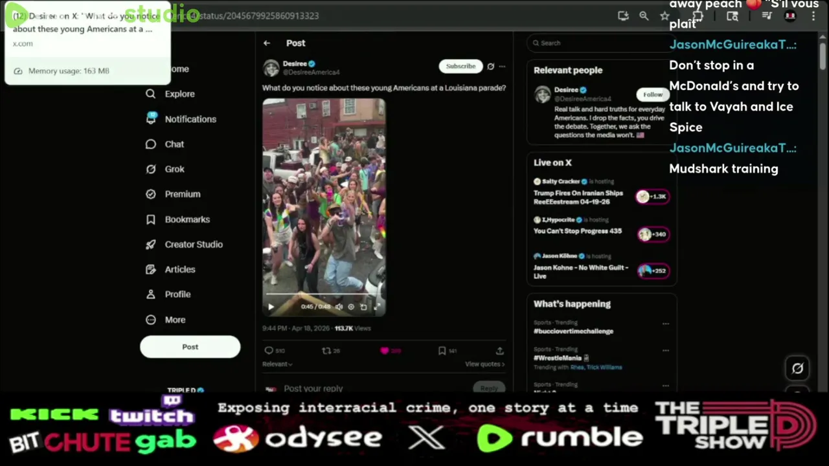Click the Notifications bell icon
Screen dimensions: 829x466
[151, 118]
